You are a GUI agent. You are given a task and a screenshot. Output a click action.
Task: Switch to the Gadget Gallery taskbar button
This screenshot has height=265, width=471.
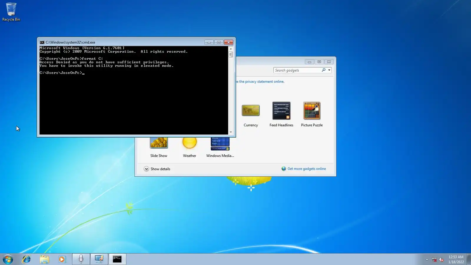tap(99, 259)
